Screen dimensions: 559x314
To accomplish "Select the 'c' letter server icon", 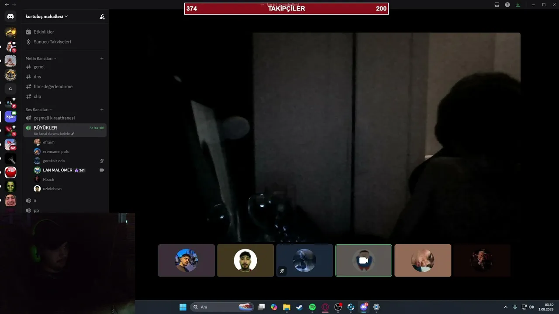I will tap(10, 89).
